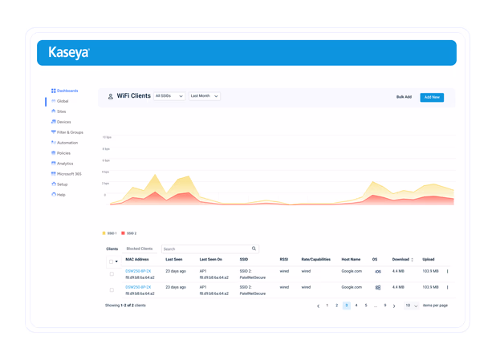This screenshot has height=360, width=496.
Task: Click the search magnifier icon
Action: pyautogui.click(x=254, y=249)
